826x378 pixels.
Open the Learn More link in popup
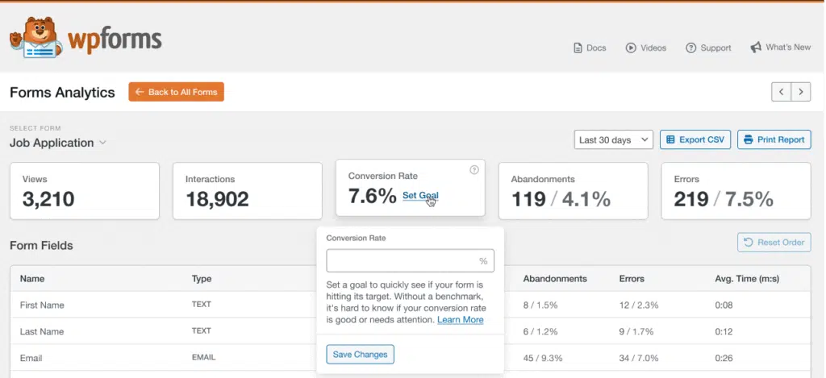point(460,319)
